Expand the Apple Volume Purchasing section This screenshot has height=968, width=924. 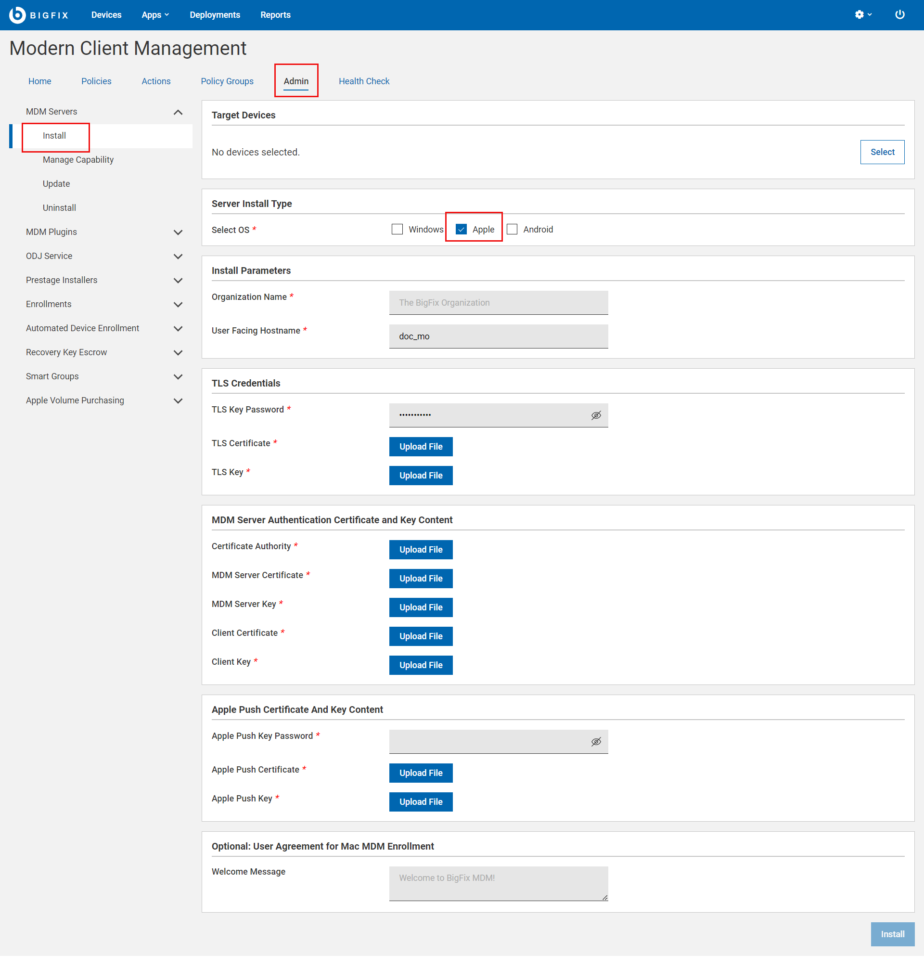(178, 400)
